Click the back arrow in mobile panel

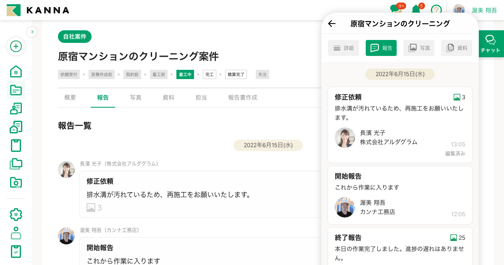[332, 24]
